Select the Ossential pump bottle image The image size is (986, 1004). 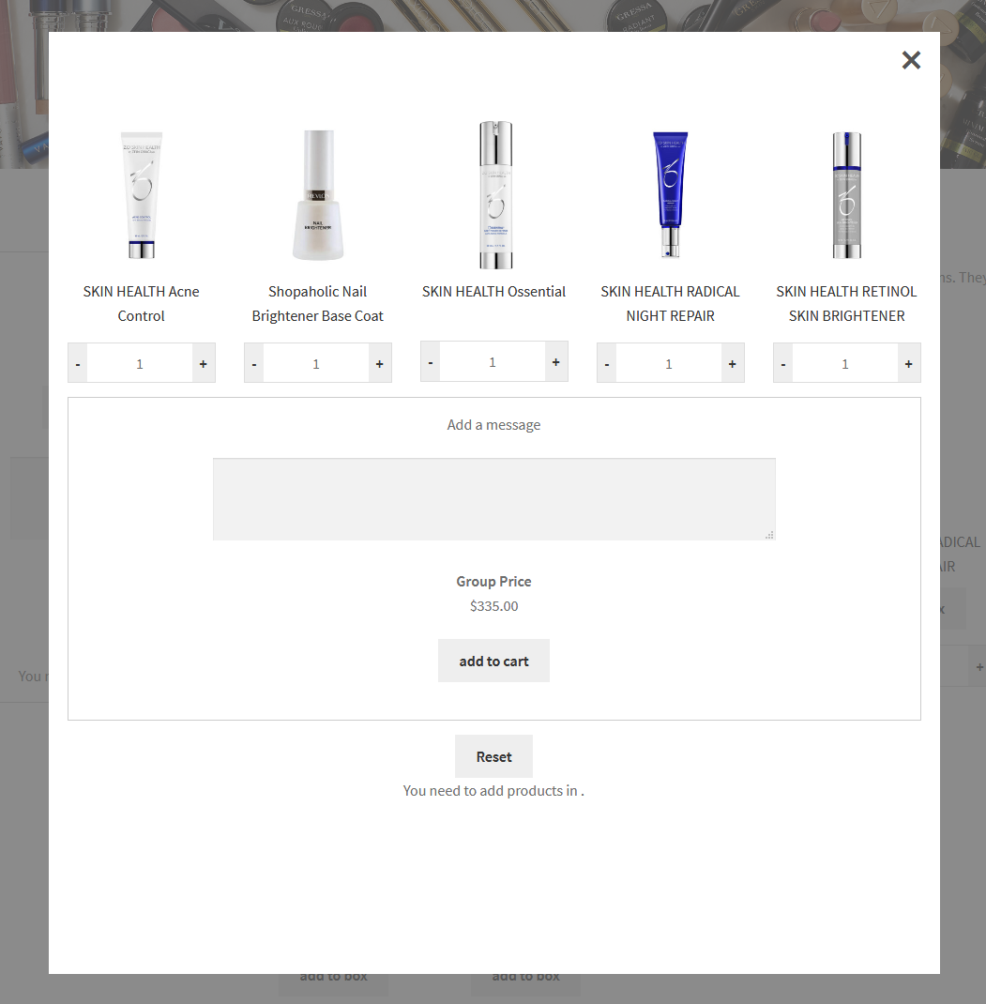495,194
